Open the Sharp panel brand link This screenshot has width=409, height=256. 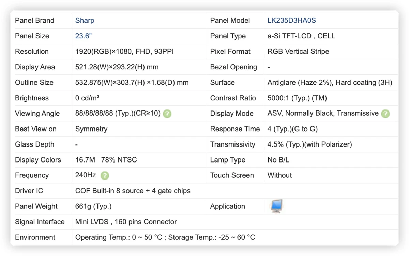click(85, 20)
